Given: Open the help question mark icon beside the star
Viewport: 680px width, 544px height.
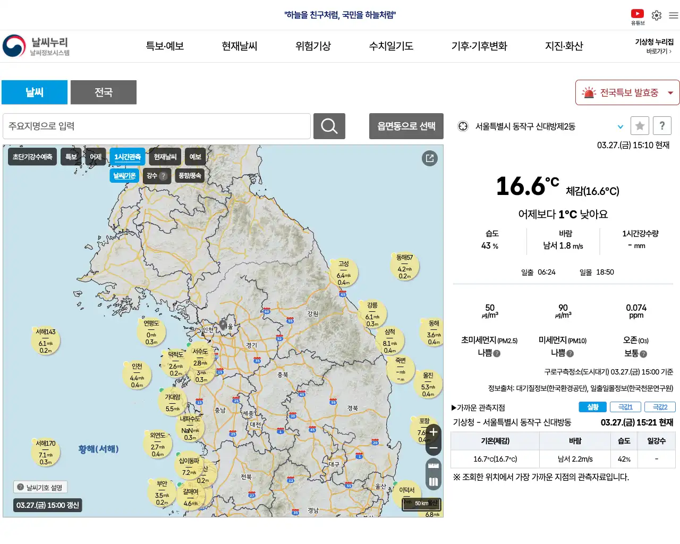Looking at the screenshot, I should [x=662, y=126].
